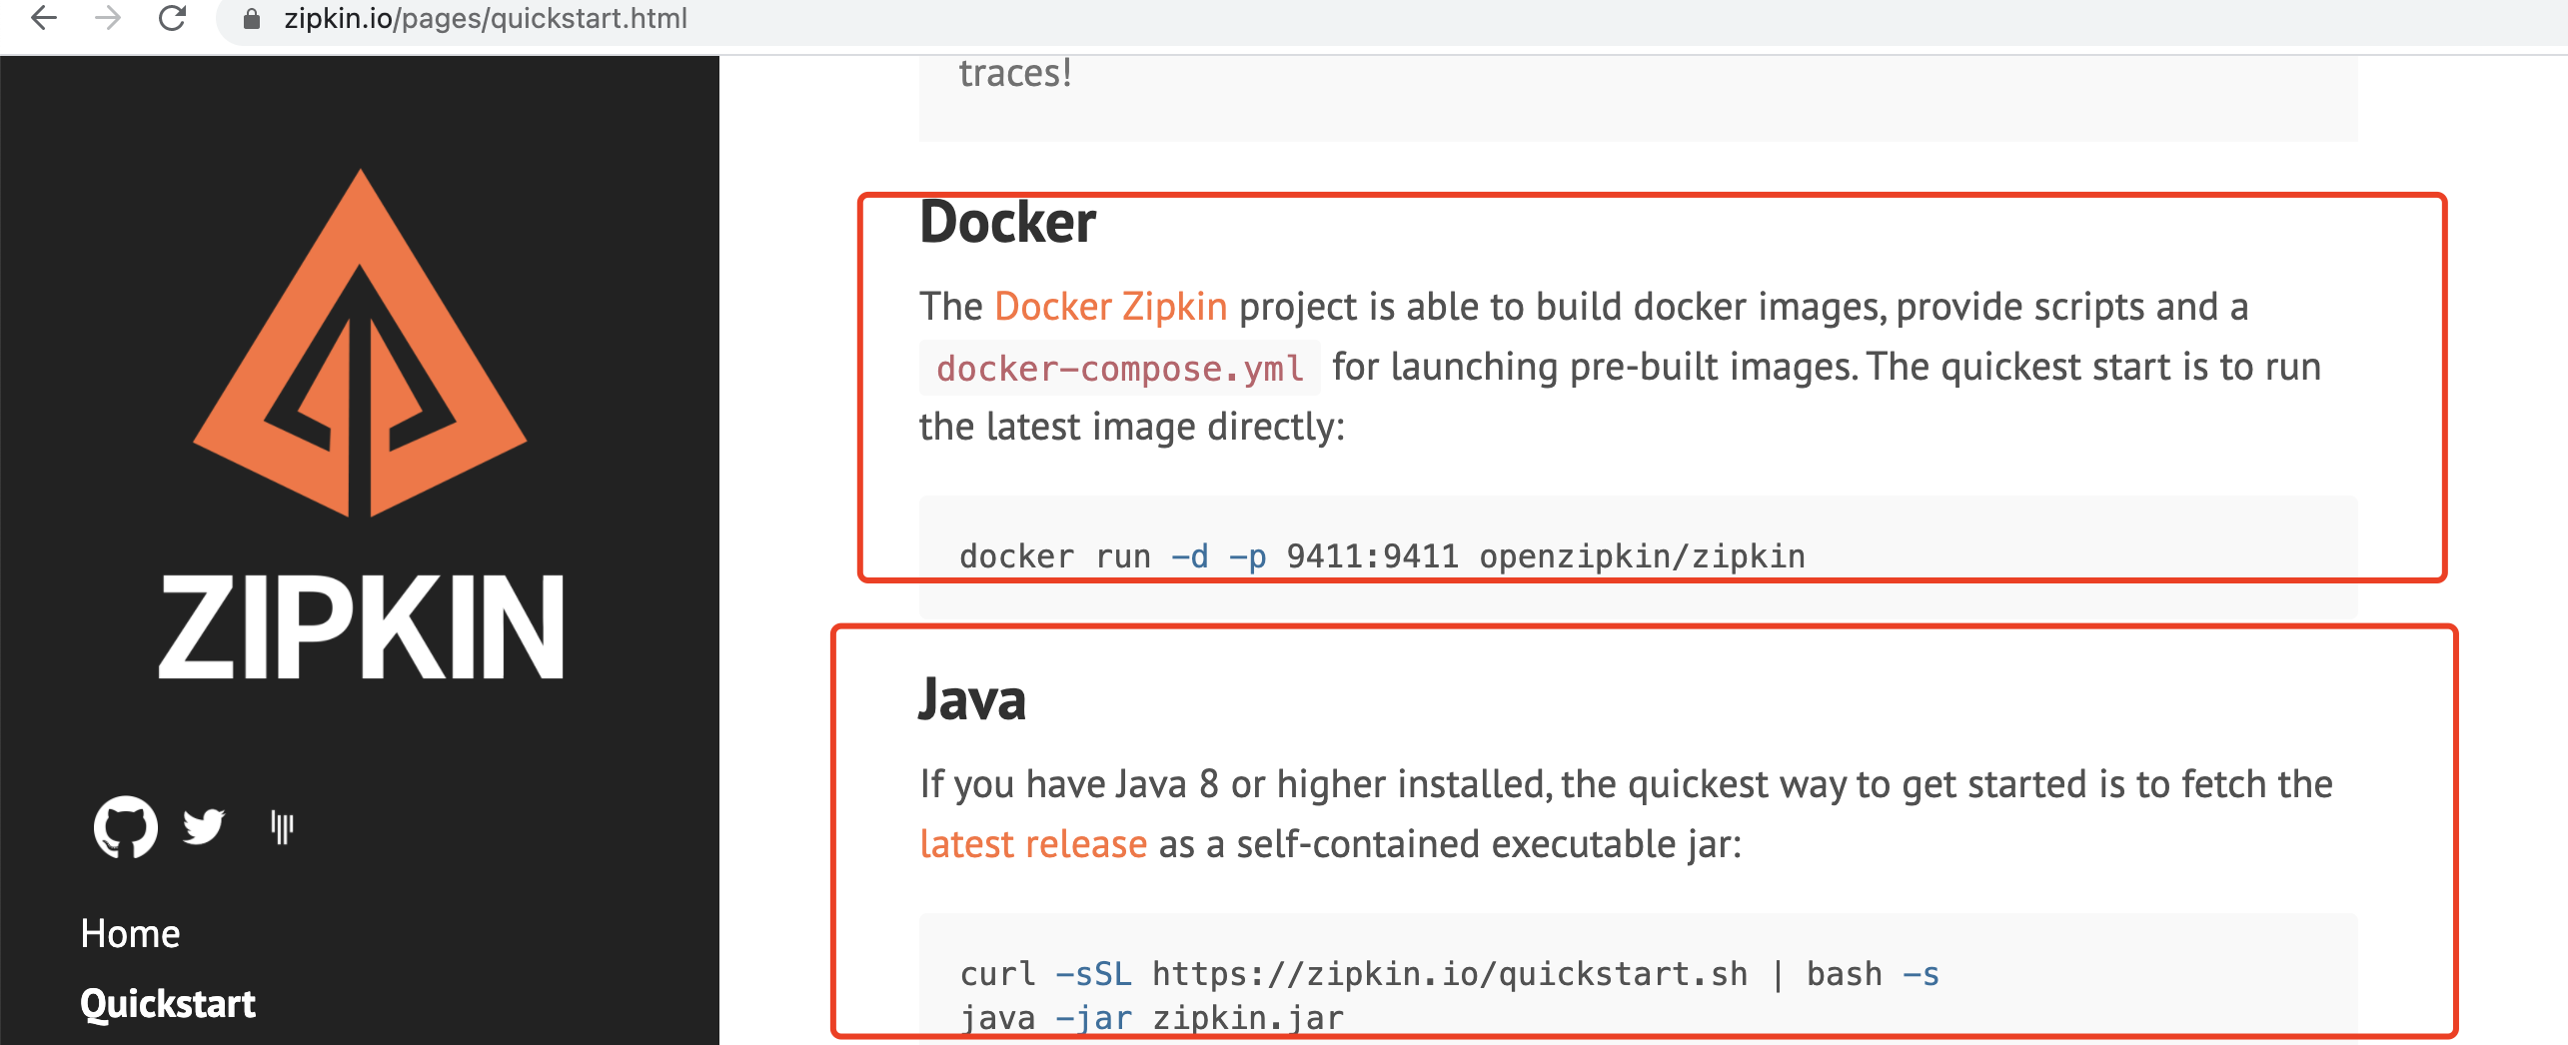Click the curl quickstart.sh command line
This screenshot has width=2568, height=1045.
(1449, 973)
